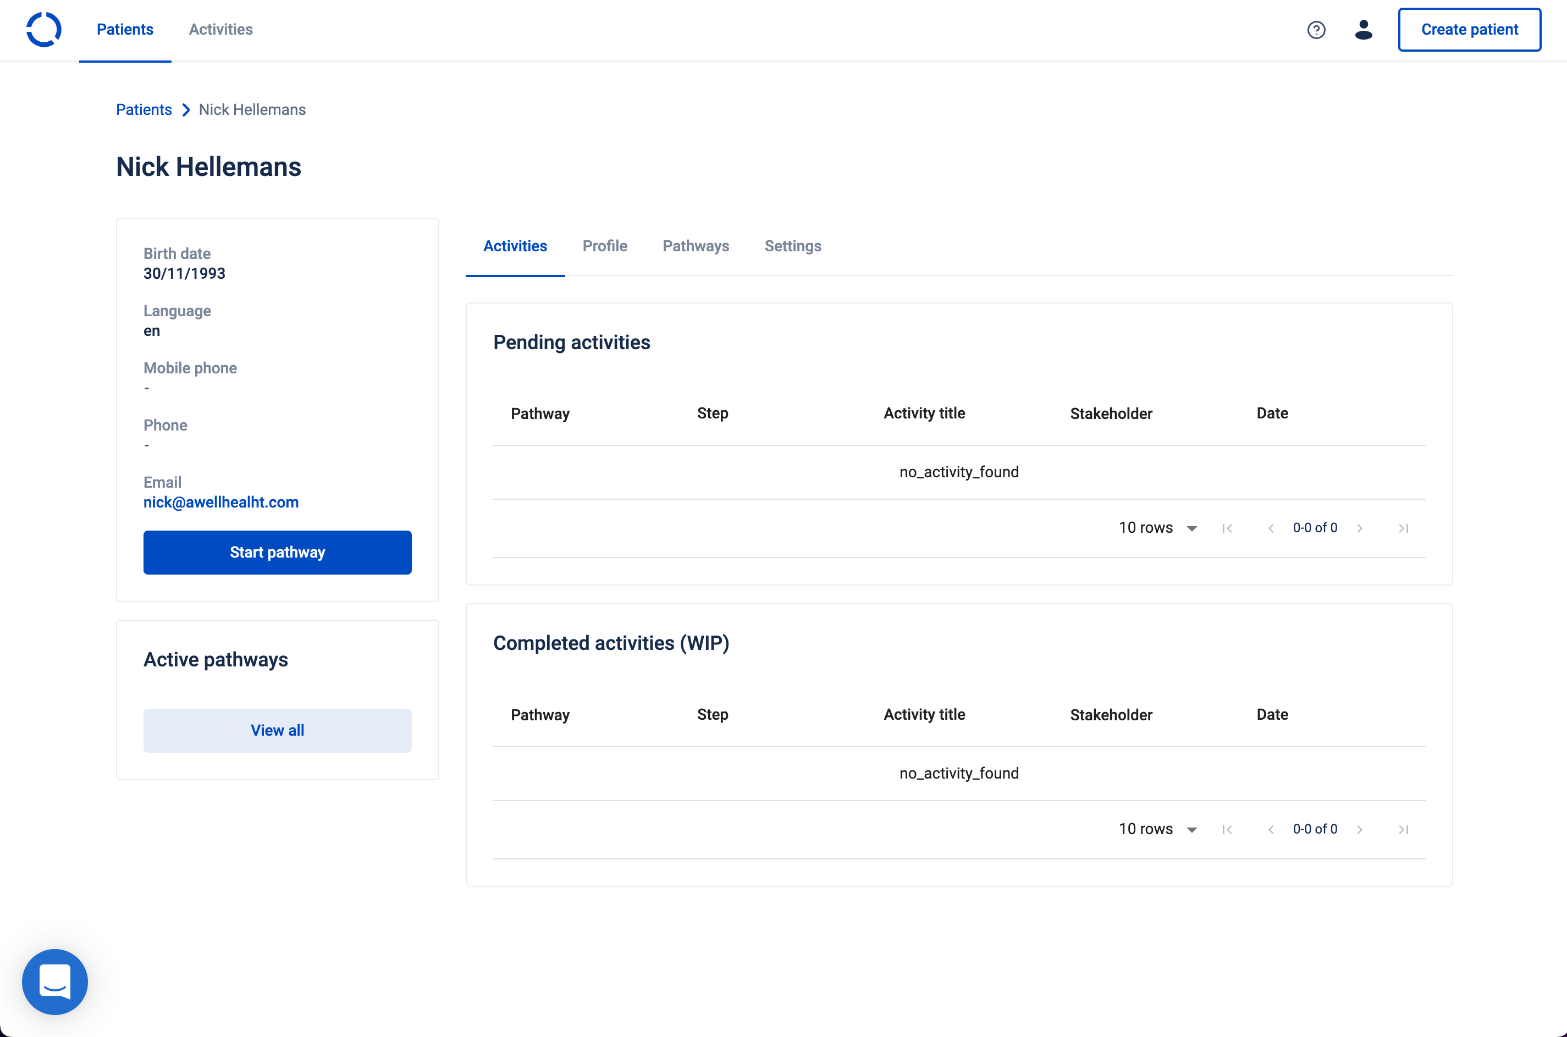The height and width of the screenshot is (1037, 1567).
Task: Open the chat support bubble icon
Action: pos(55,981)
